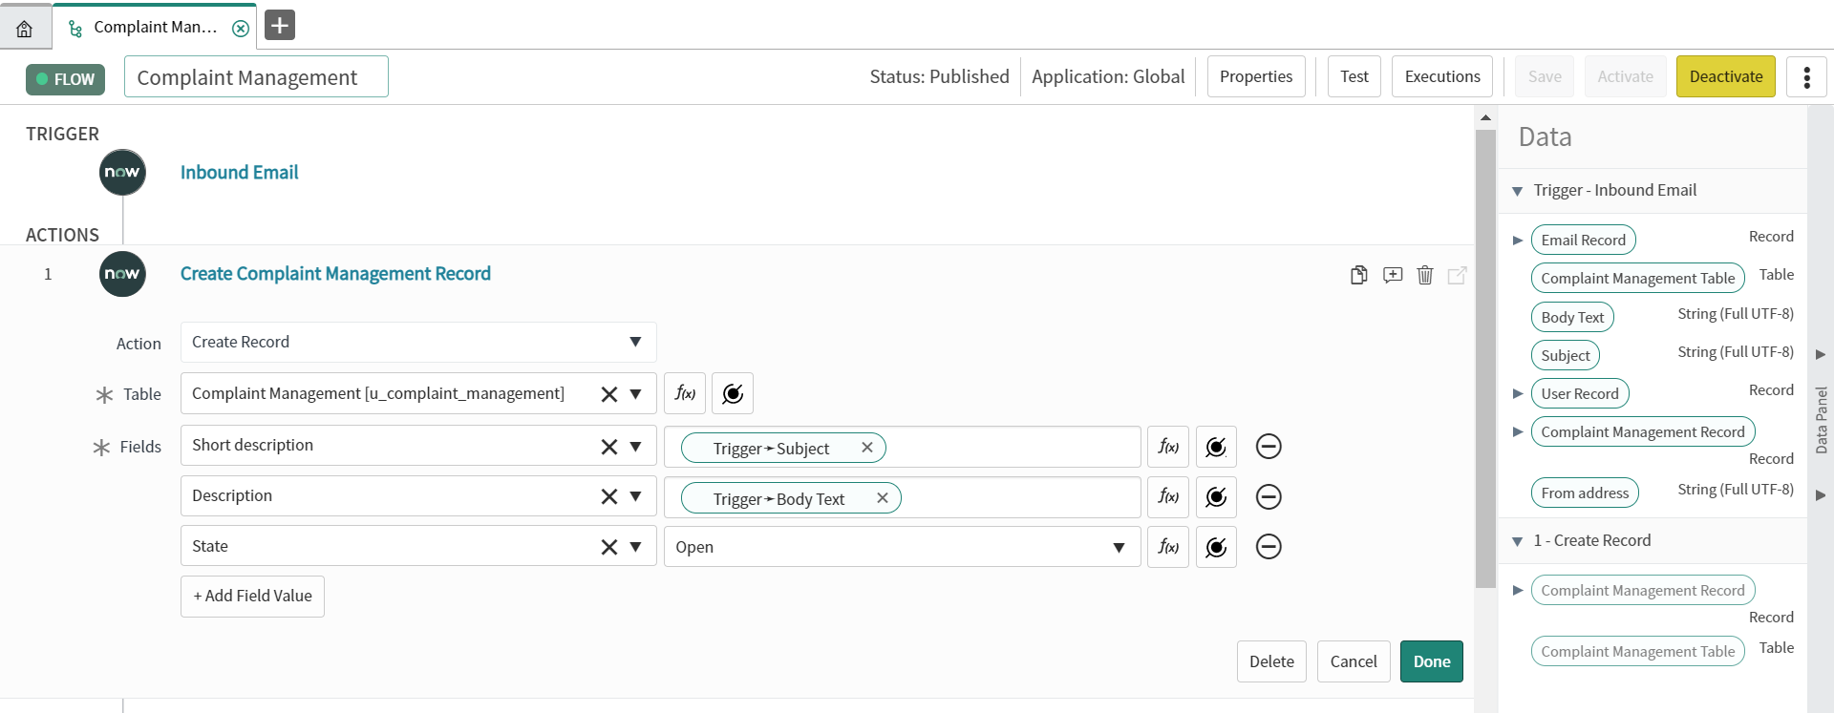This screenshot has width=1834, height=713.
Task: Delete action using trash icon
Action: click(1425, 275)
